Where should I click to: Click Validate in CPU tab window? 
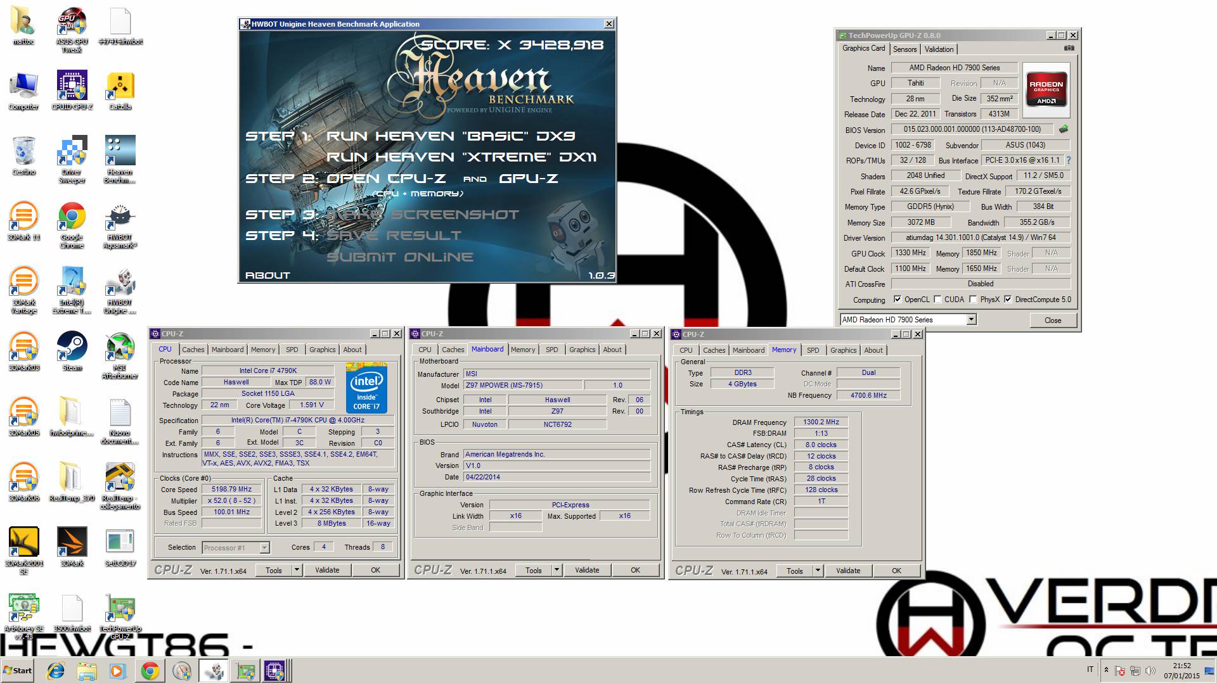327,570
